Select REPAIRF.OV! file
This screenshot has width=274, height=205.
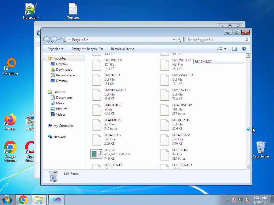[x=176, y=139]
